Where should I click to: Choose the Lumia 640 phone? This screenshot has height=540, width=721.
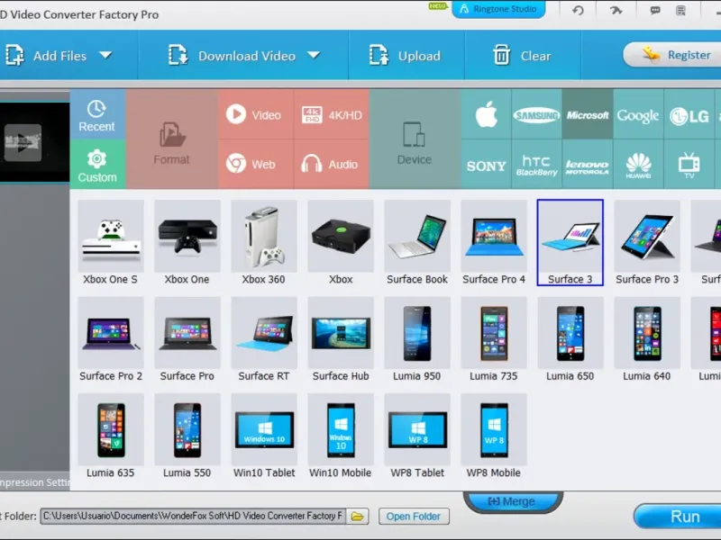pos(647,339)
